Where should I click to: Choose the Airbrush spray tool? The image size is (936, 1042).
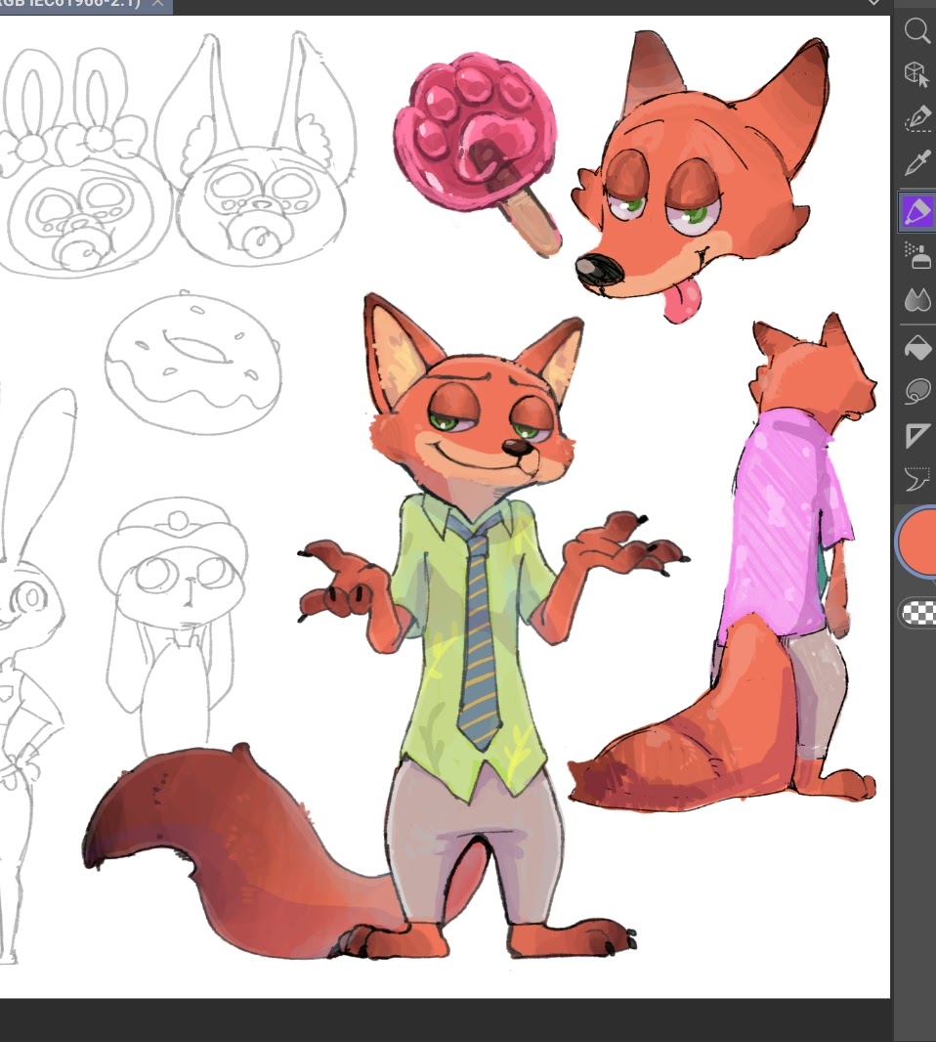[917, 255]
